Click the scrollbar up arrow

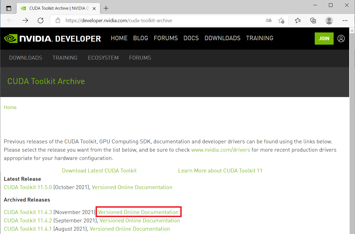click(x=352, y=30)
